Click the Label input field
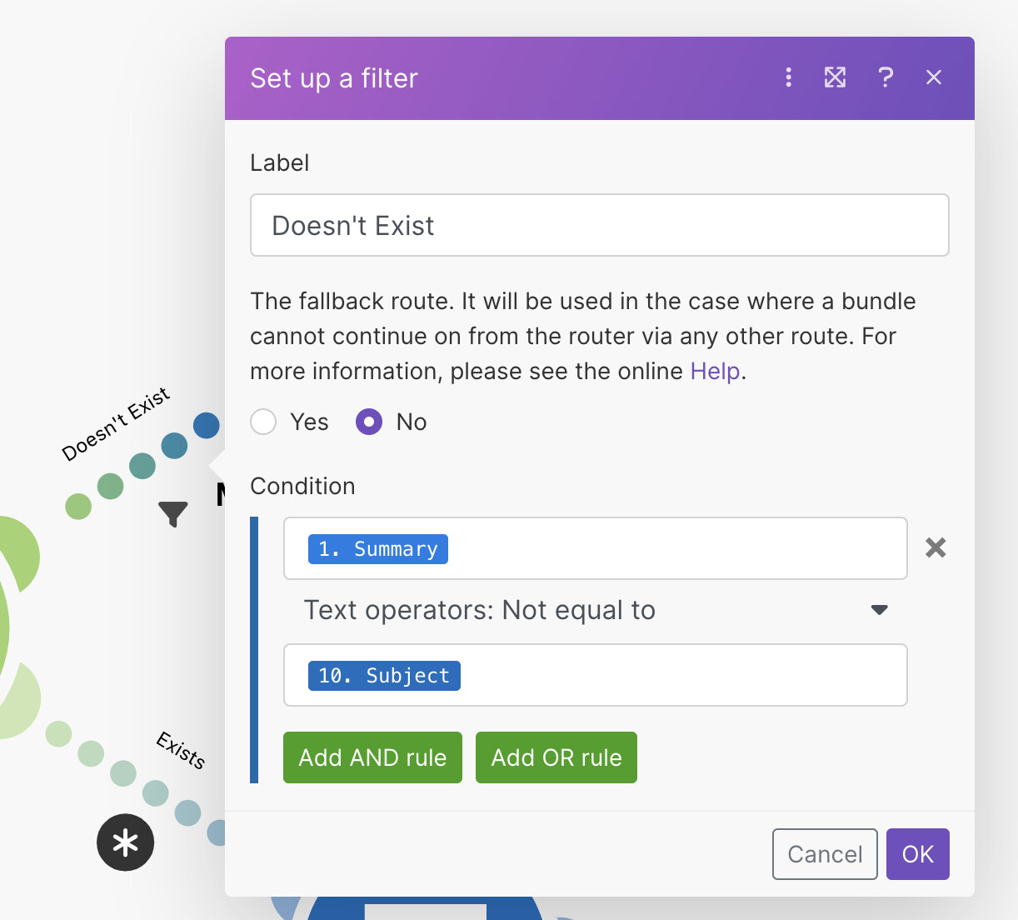This screenshot has width=1018, height=920. point(600,225)
